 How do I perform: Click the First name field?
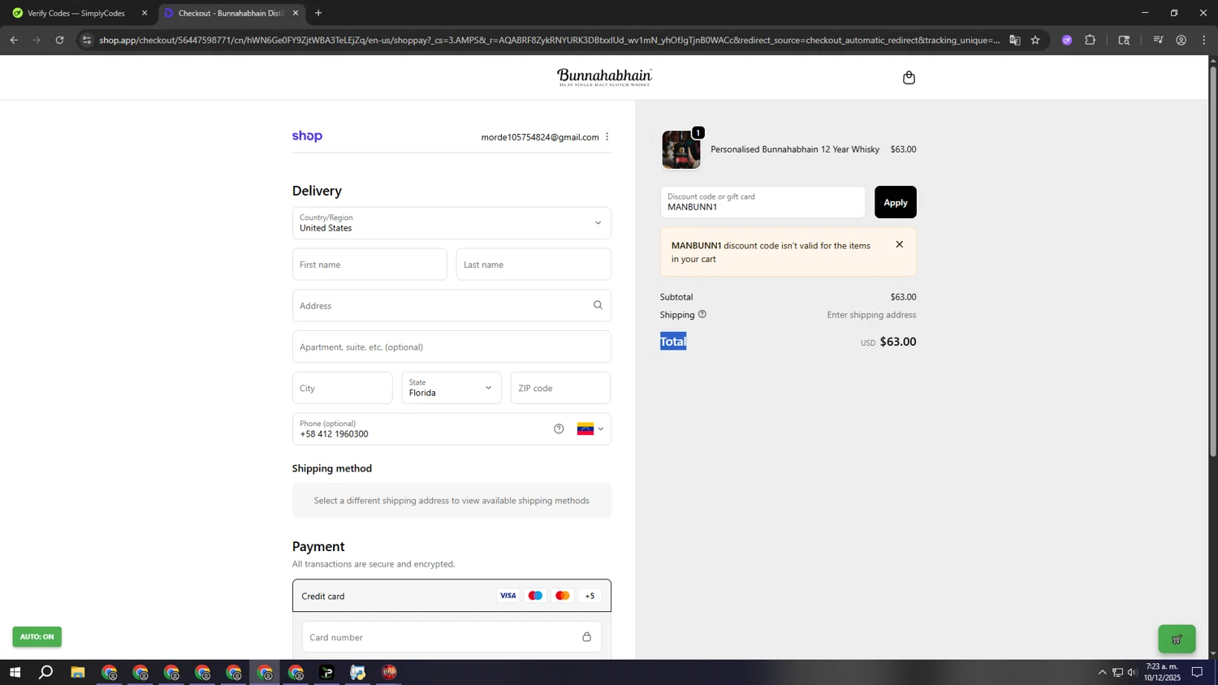(369, 265)
